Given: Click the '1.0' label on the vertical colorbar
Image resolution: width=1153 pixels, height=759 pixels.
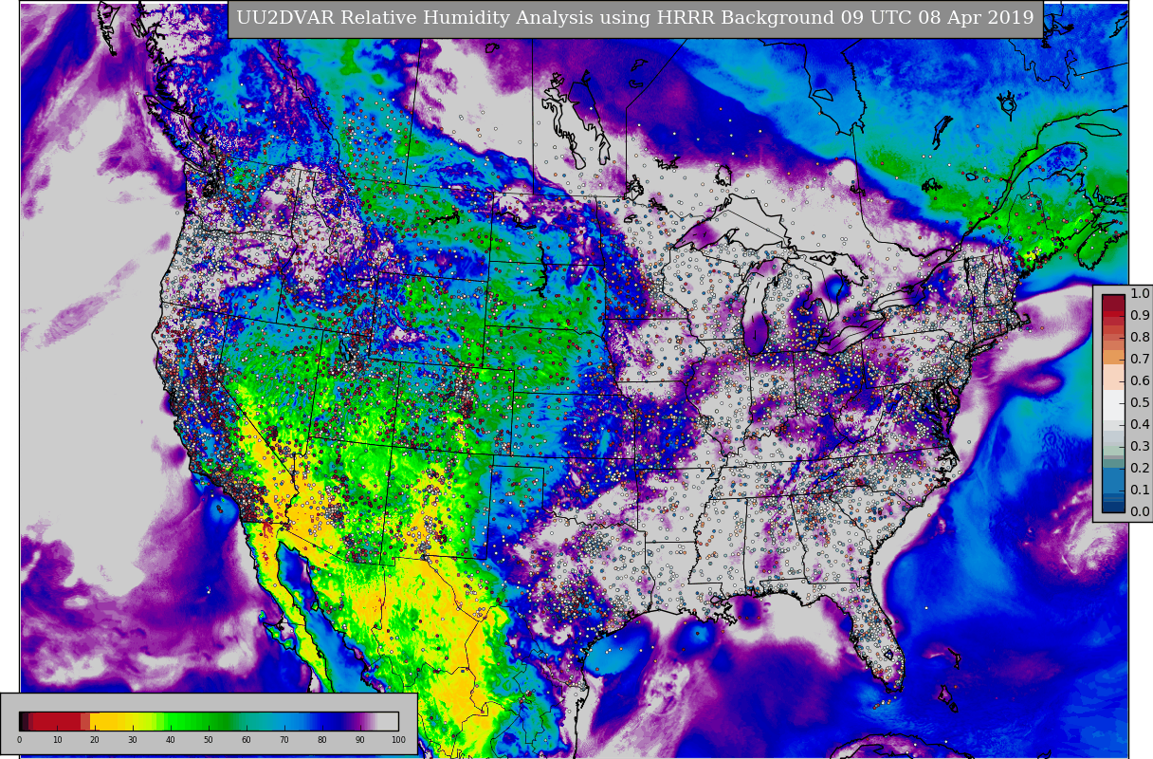Looking at the screenshot, I should [x=1140, y=294].
